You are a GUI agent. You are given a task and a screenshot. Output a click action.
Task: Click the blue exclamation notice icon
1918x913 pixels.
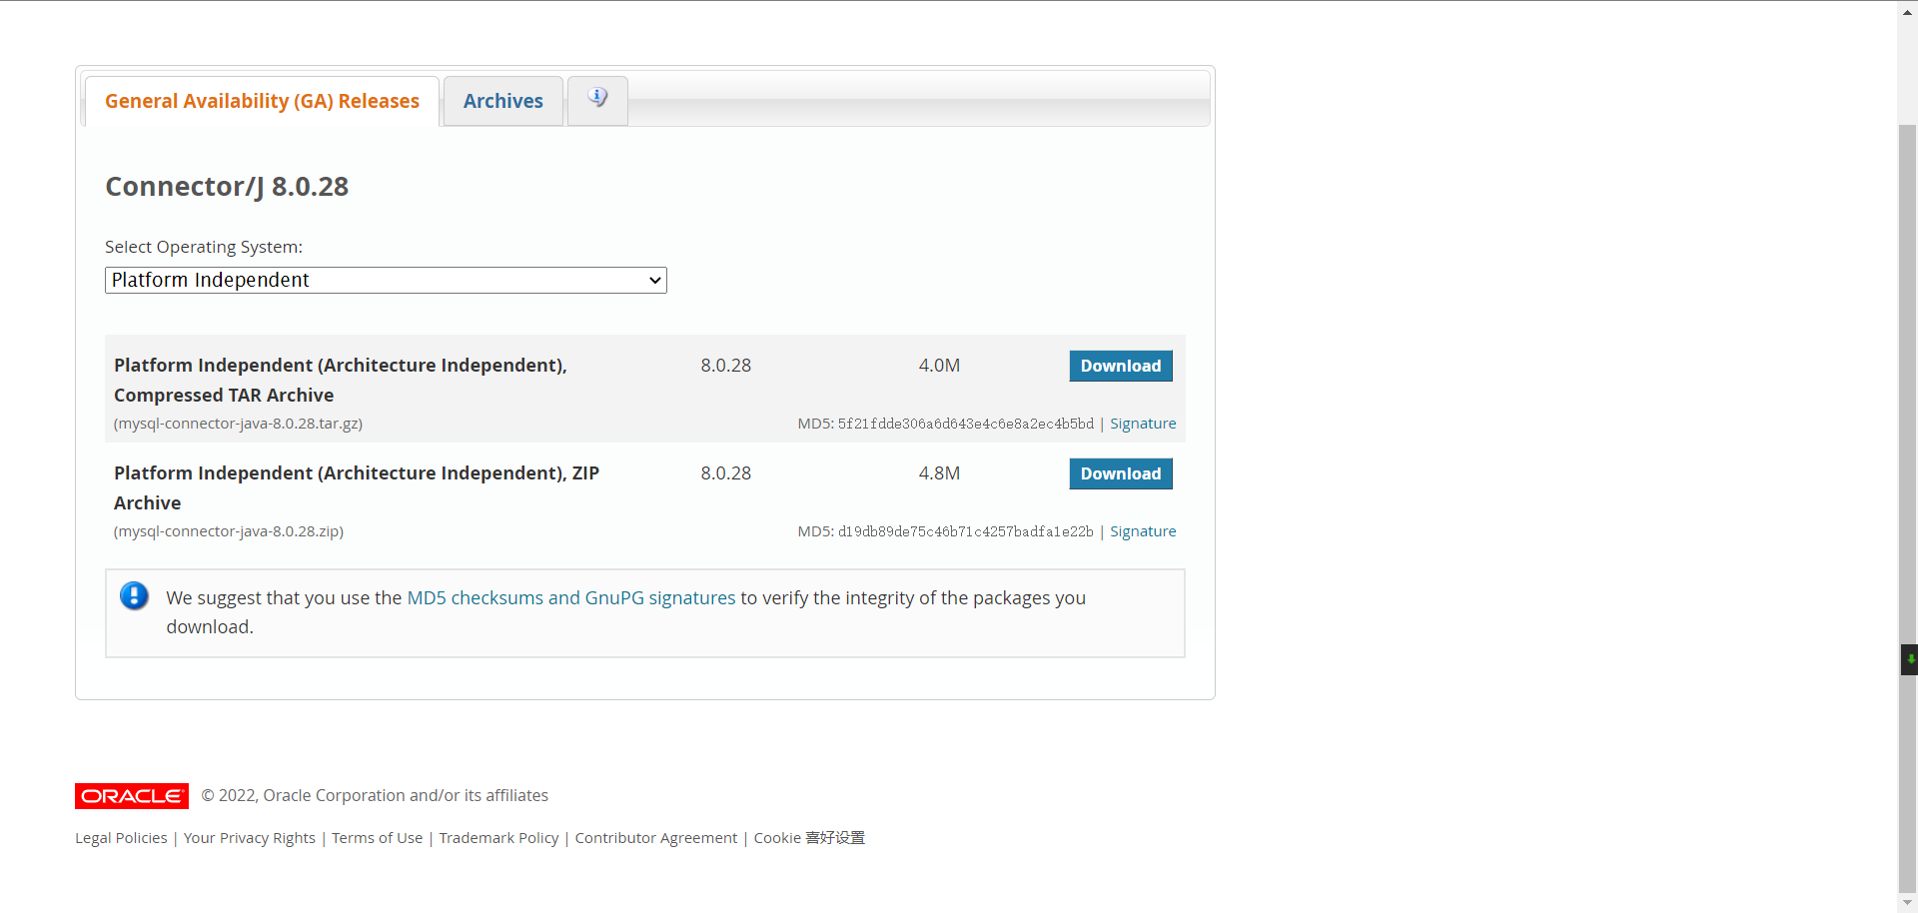click(x=134, y=596)
